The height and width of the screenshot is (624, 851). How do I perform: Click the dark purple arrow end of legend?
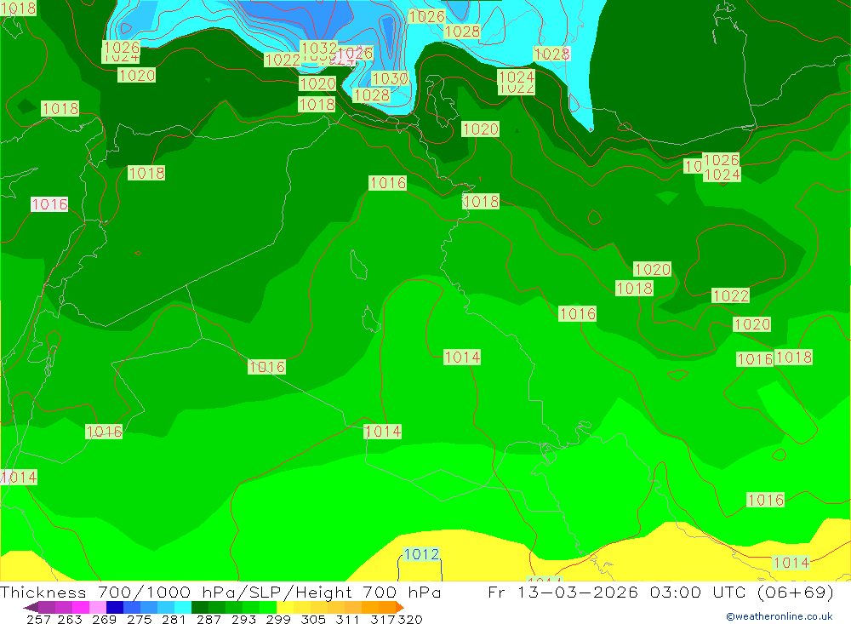pos(31,607)
